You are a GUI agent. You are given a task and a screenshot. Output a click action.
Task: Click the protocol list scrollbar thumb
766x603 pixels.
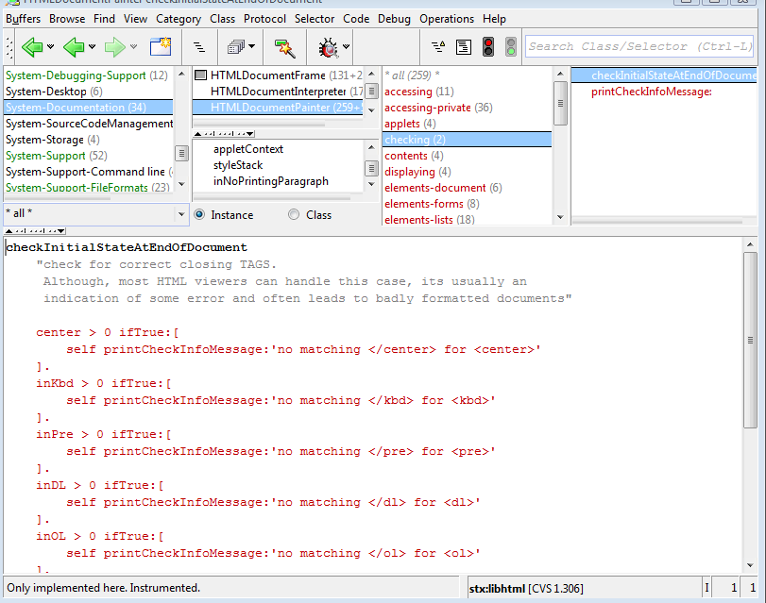coord(560,104)
